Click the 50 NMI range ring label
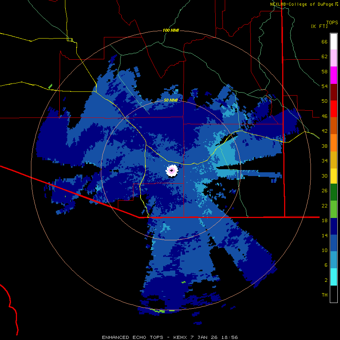 (171, 100)
